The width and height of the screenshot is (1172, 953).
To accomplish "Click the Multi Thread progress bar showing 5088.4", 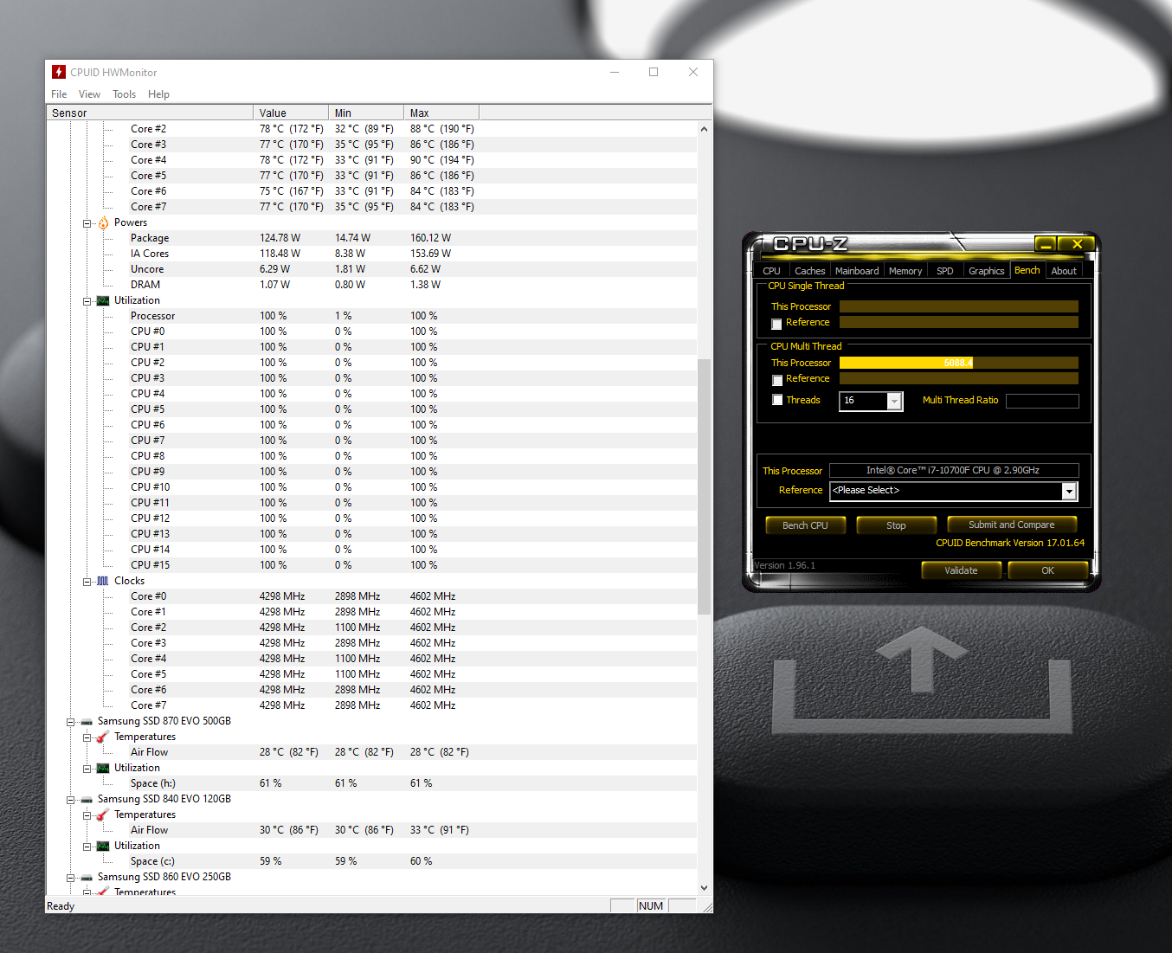I will pyautogui.click(x=959, y=363).
